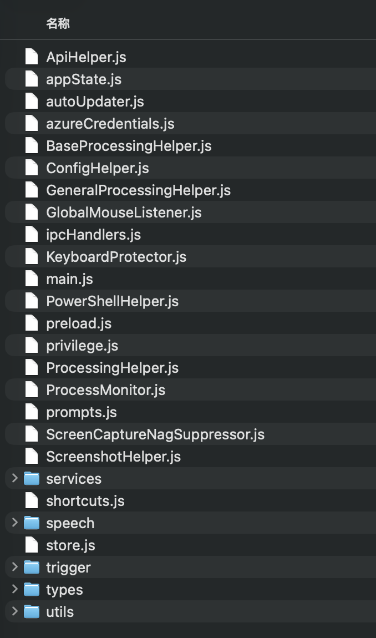Choose the azureCredentials.js entry
Screen dimensions: 376x638
click(190, 124)
